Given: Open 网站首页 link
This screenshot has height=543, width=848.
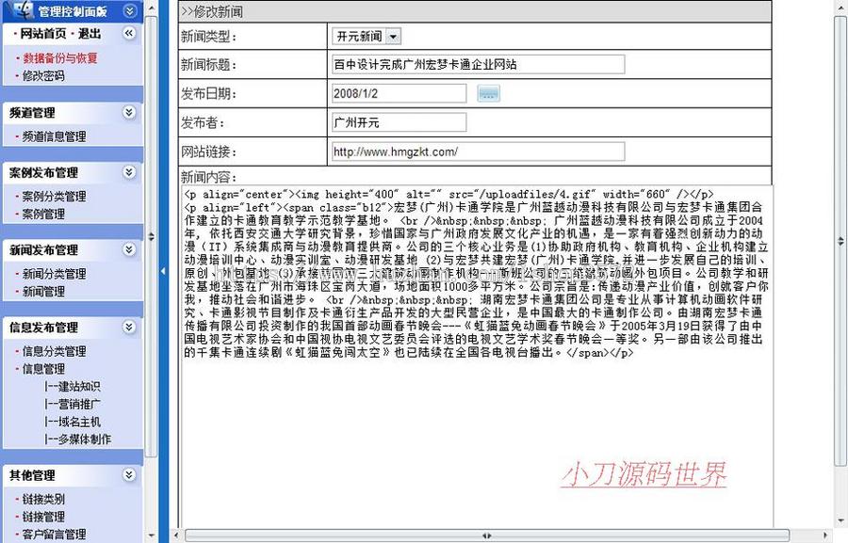Looking at the screenshot, I should (43, 34).
